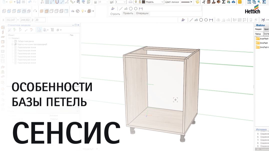Click the list view icon in Структура модели
The height and width of the screenshot is (151, 269).
coord(52,30)
